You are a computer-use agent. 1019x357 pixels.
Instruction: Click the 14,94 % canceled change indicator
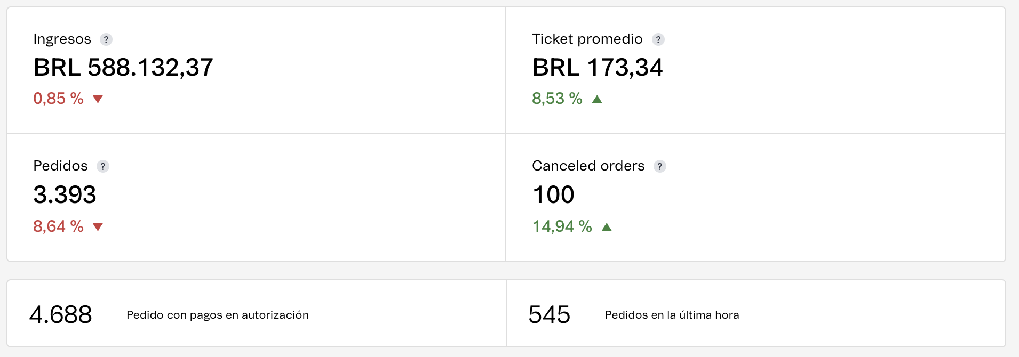click(x=562, y=226)
